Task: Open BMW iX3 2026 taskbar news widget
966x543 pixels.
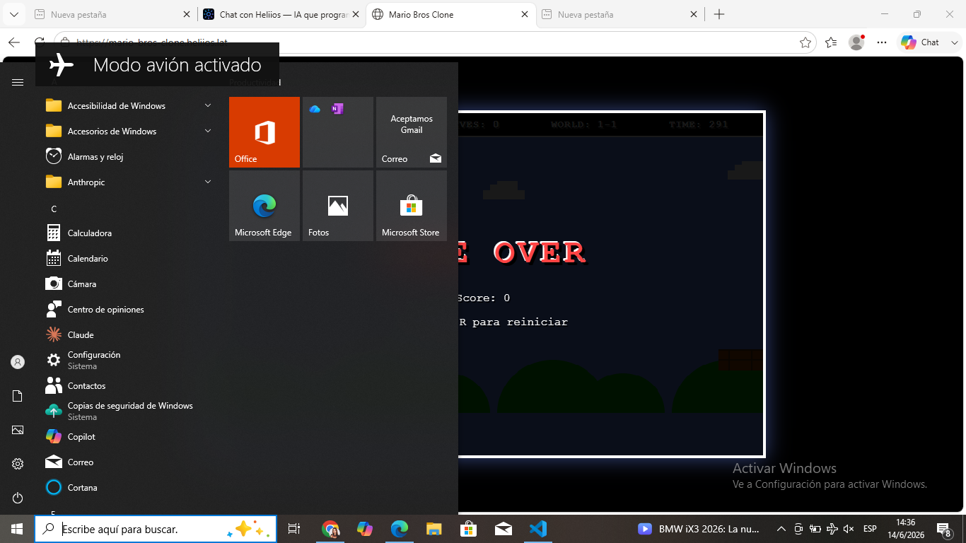Action: point(699,529)
